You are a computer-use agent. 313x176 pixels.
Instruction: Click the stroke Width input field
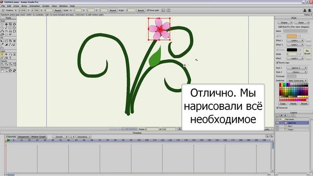(x=292, y=54)
